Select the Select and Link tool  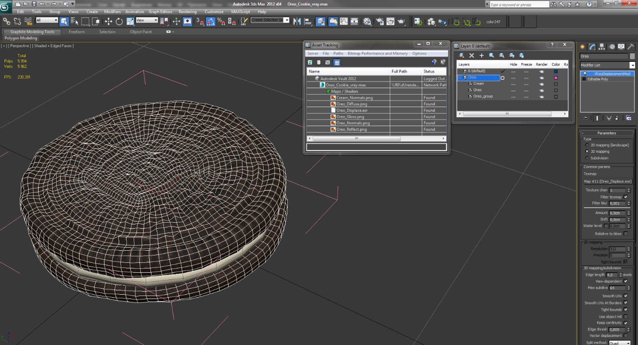coord(6,22)
